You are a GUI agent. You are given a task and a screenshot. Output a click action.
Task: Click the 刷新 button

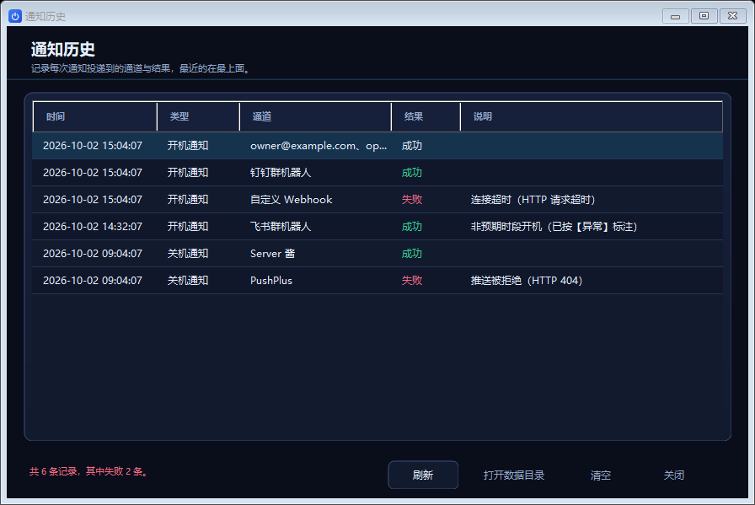click(x=423, y=475)
